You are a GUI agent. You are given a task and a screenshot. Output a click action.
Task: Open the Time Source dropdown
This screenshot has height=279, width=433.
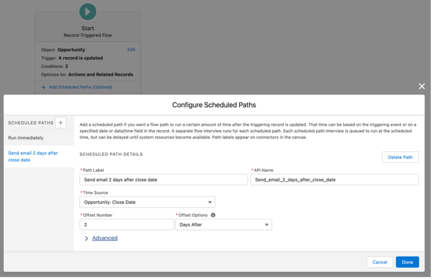point(147,202)
